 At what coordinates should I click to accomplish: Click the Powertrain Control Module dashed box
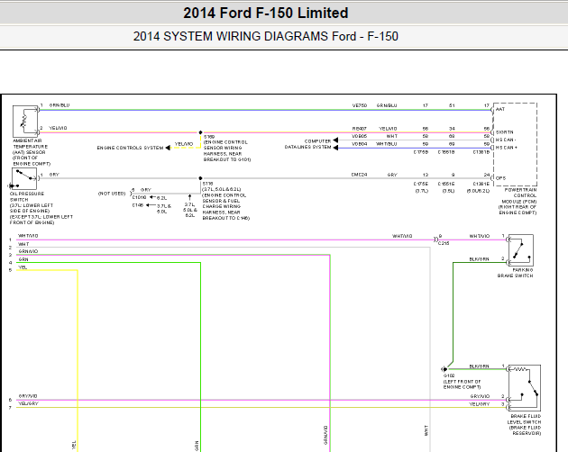pos(515,144)
